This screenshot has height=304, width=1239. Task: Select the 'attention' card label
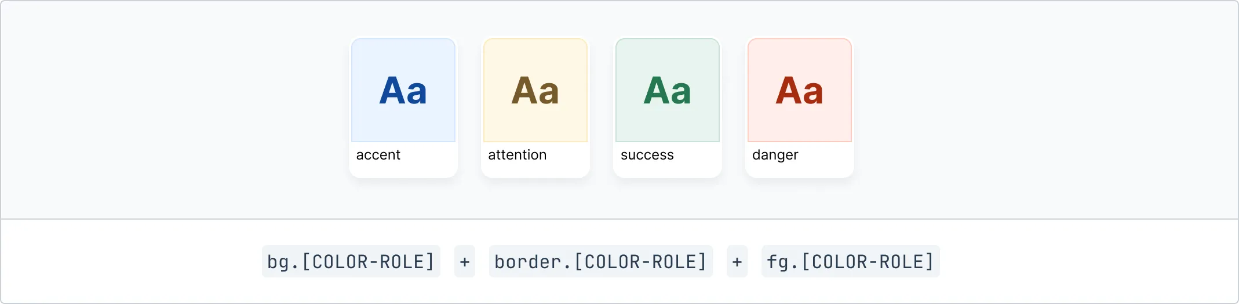click(x=518, y=155)
